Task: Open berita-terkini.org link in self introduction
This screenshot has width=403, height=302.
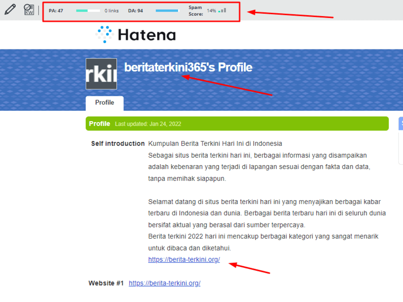Action: [x=184, y=260]
